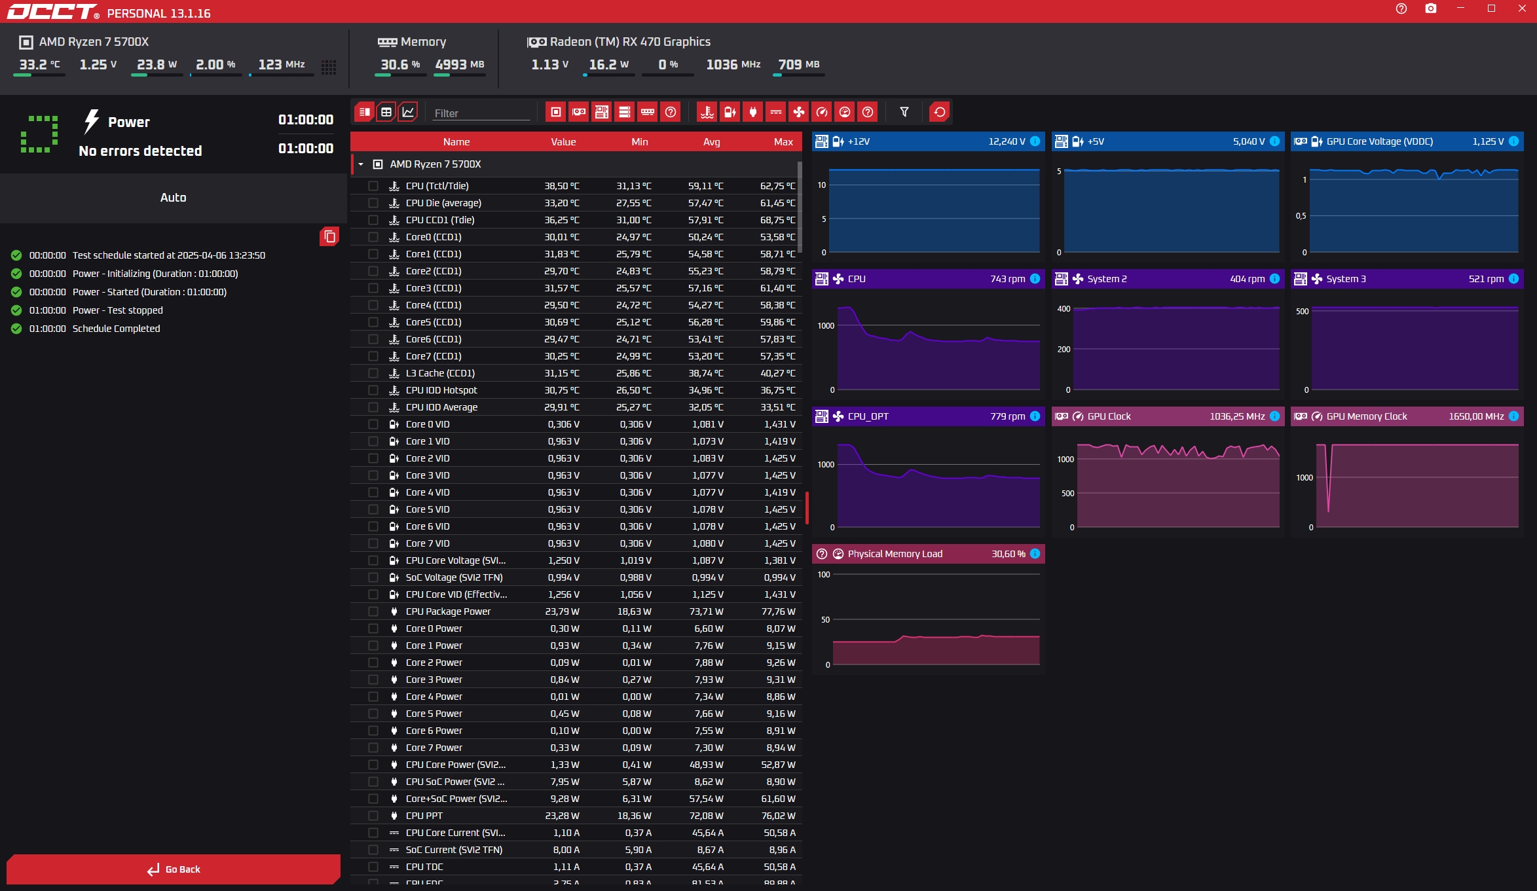Click the Auto mode button
Viewport: 1537px width, 891px height.
(174, 198)
